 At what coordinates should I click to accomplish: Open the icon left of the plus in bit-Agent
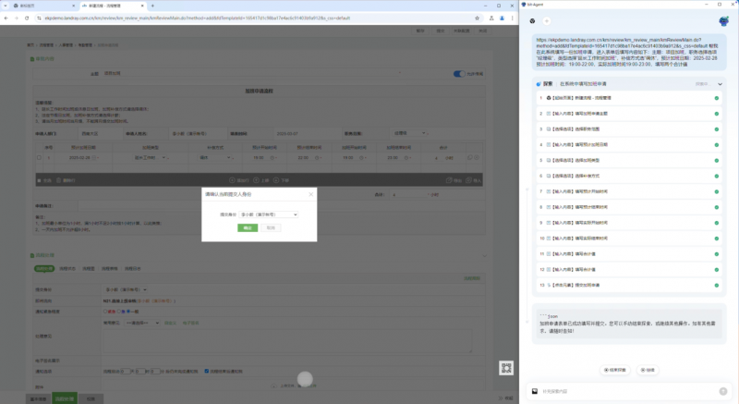click(x=533, y=20)
